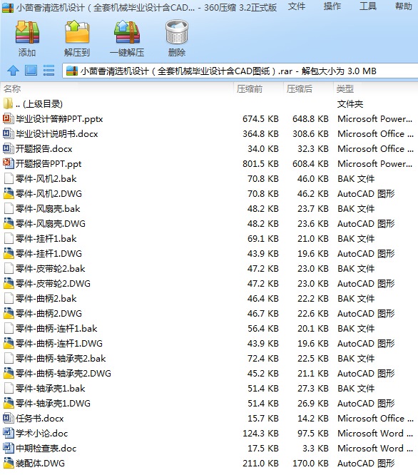Click the 124.3 KB size value
Image resolution: width=418 pixels, height=475 pixels.
(x=260, y=433)
